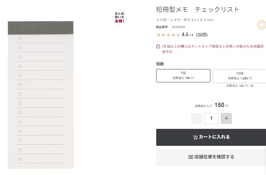
Task: Click the plus quantity increase icon
Action: pyautogui.click(x=226, y=119)
